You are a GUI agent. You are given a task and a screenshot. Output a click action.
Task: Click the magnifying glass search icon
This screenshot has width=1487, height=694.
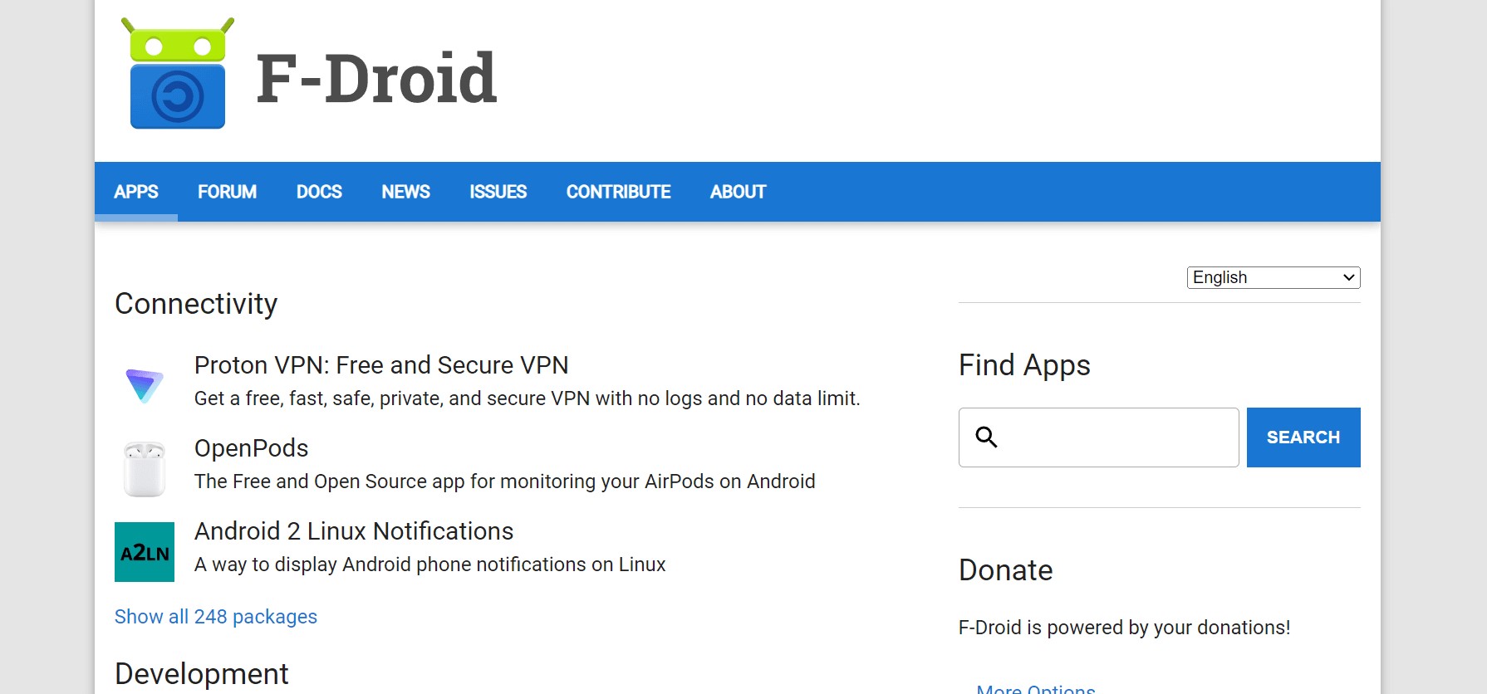click(986, 437)
